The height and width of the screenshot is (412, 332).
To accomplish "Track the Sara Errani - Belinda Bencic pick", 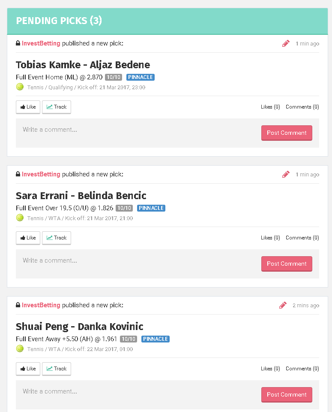I will (57, 238).
